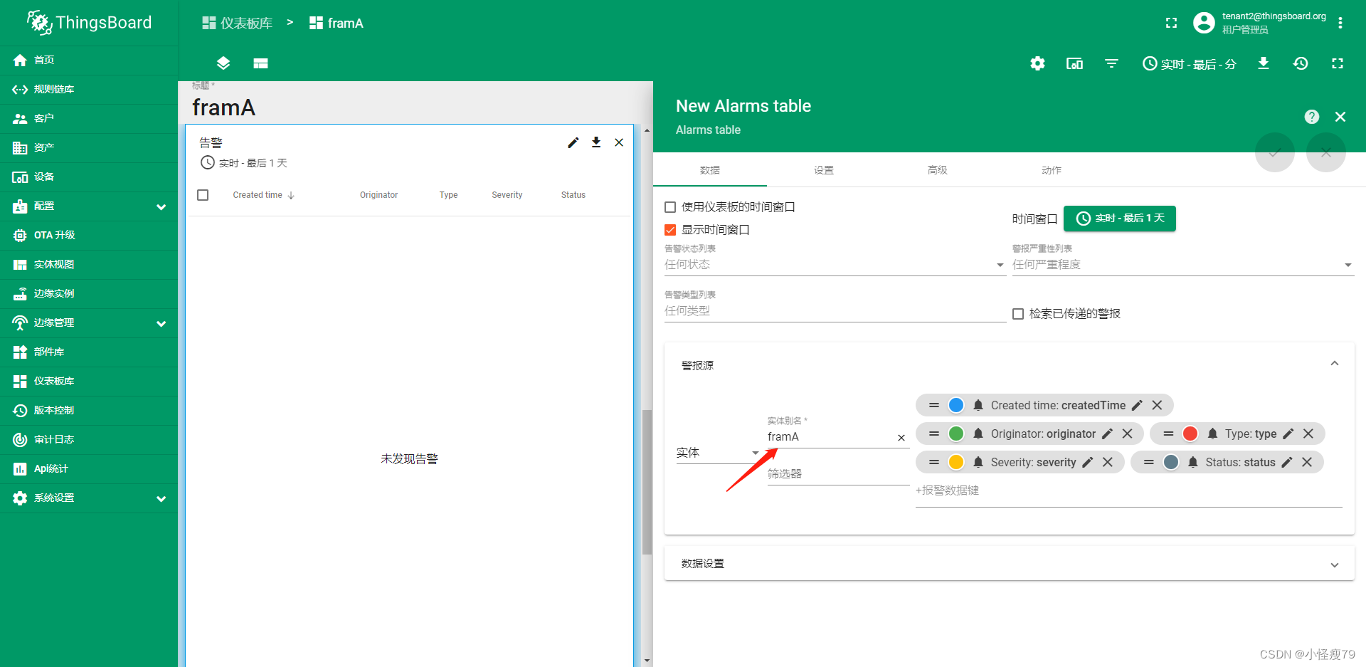Open the filters icon in toolbar

click(x=1111, y=63)
